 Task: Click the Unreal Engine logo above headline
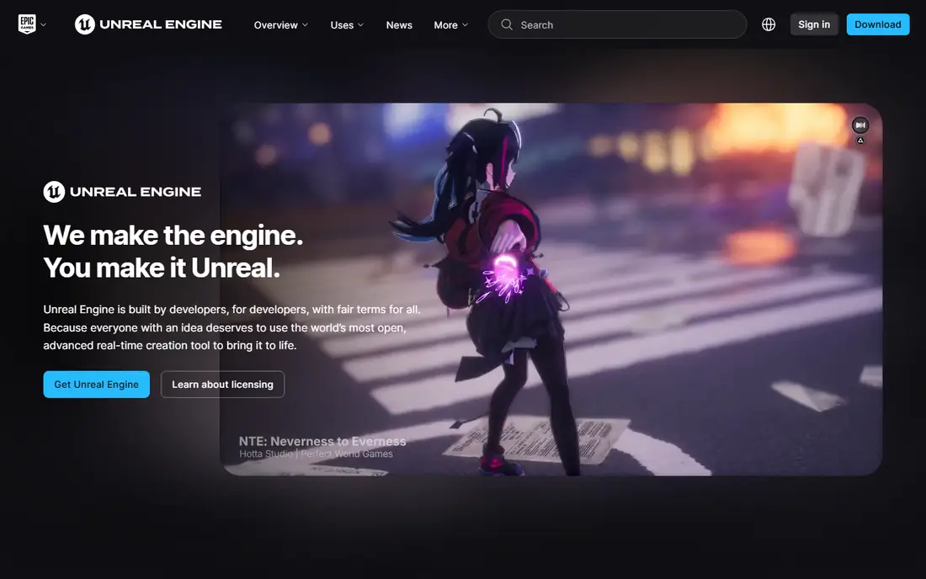[122, 192]
